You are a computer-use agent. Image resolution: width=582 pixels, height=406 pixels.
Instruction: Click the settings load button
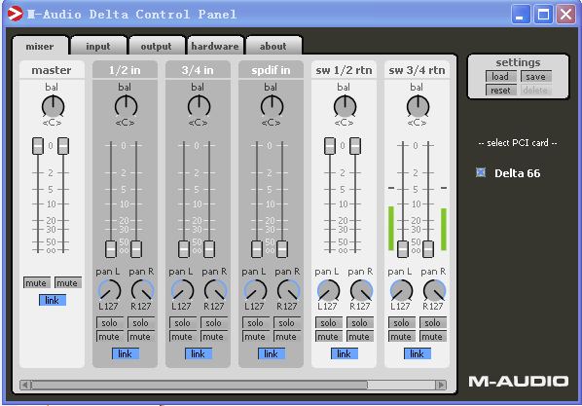(x=500, y=77)
